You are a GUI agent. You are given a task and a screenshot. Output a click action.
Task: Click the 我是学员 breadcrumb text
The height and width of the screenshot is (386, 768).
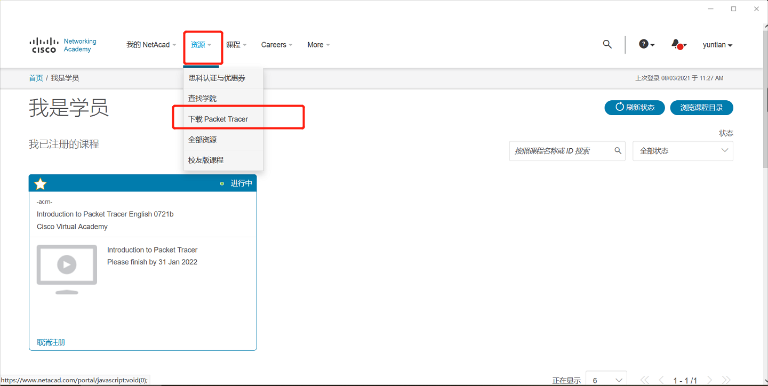(65, 78)
